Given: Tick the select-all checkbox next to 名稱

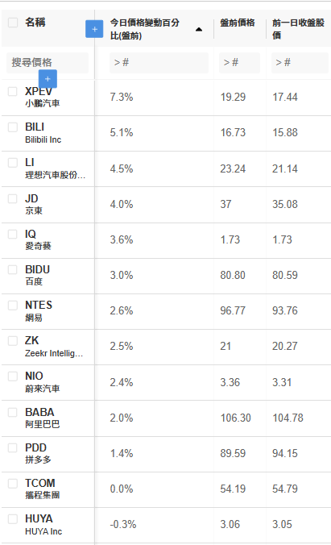Looking at the screenshot, I should pos(13,23).
